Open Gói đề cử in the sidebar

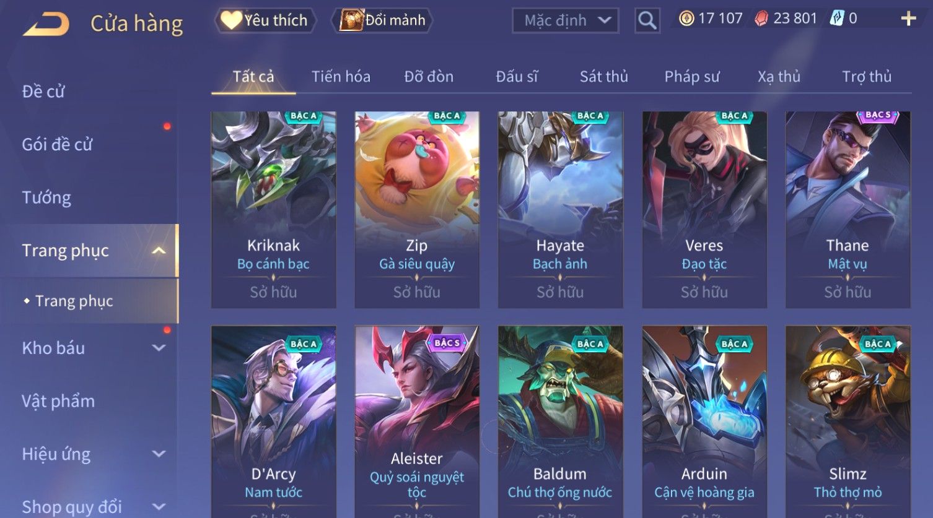point(57,144)
